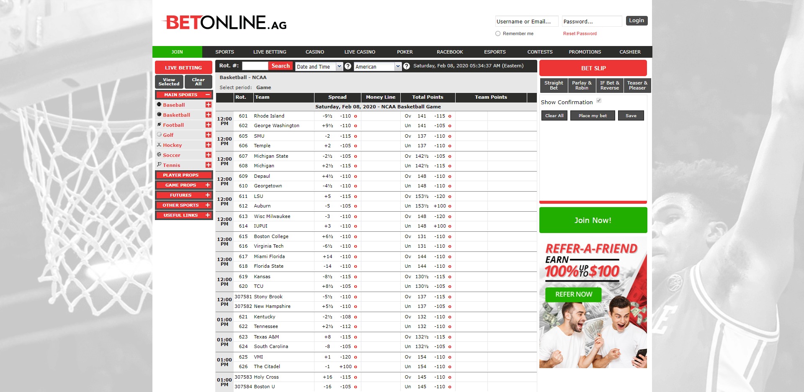Go to the Racebook section
Image resolution: width=804 pixels, height=392 pixels.
pyautogui.click(x=450, y=52)
